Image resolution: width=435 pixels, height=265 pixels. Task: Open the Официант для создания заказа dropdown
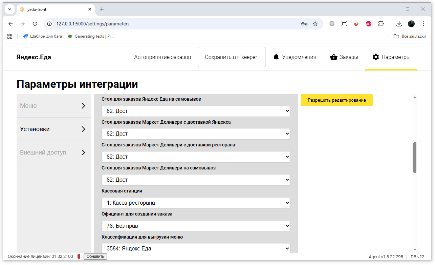(196, 226)
